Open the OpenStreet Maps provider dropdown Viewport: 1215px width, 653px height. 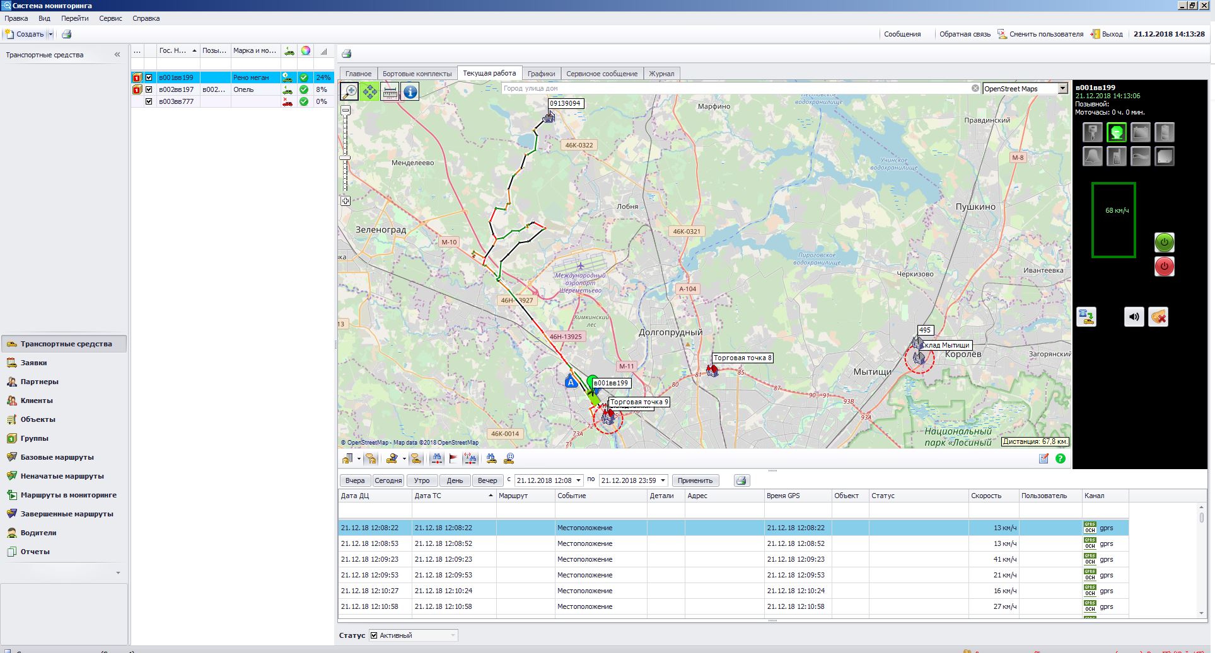1063,89
